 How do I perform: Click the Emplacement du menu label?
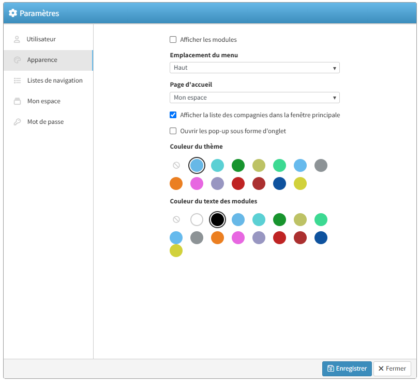204,55
